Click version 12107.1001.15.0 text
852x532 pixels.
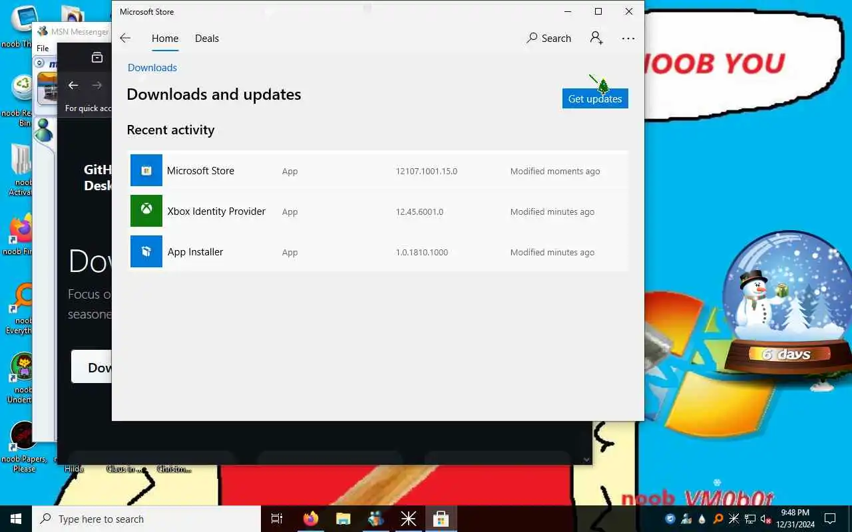[x=426, y=172]
